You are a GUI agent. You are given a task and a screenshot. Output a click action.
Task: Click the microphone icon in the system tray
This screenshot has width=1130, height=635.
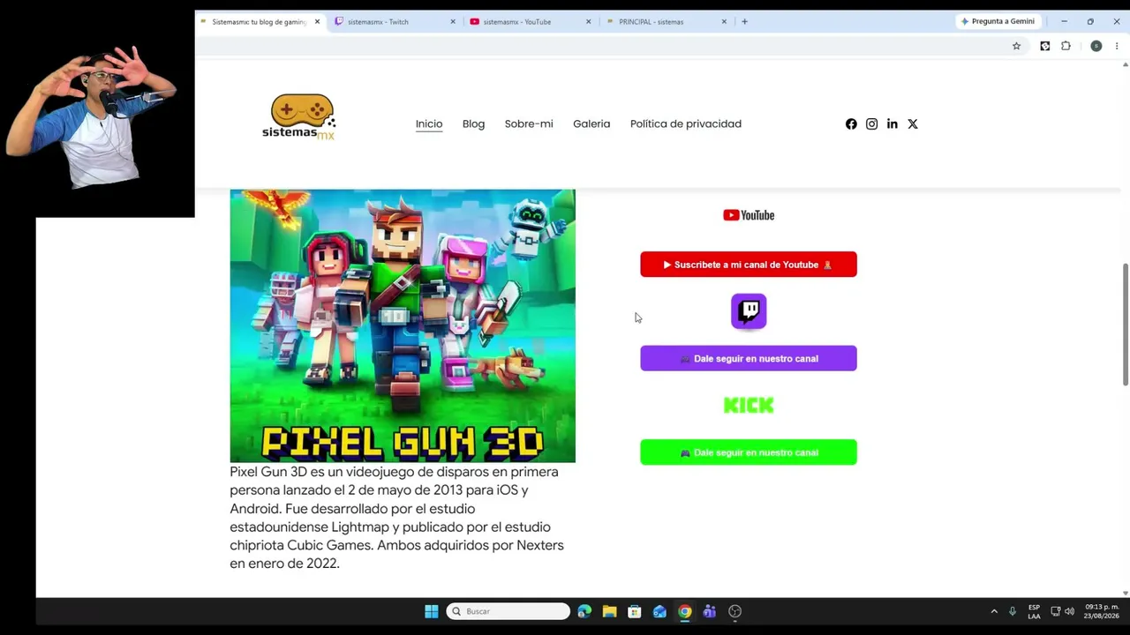[x=1013, y=611]
